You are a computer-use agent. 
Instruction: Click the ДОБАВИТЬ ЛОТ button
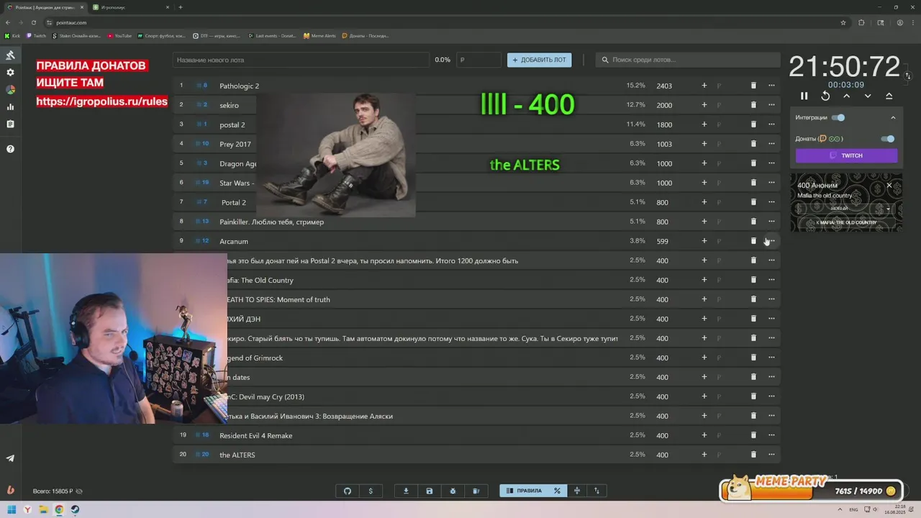pyautogui.click(x=539, y=60)
